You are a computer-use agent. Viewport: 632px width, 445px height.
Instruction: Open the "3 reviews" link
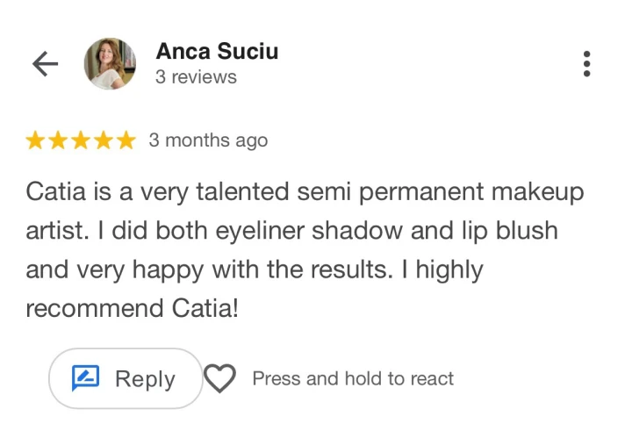tap(196, 77)
